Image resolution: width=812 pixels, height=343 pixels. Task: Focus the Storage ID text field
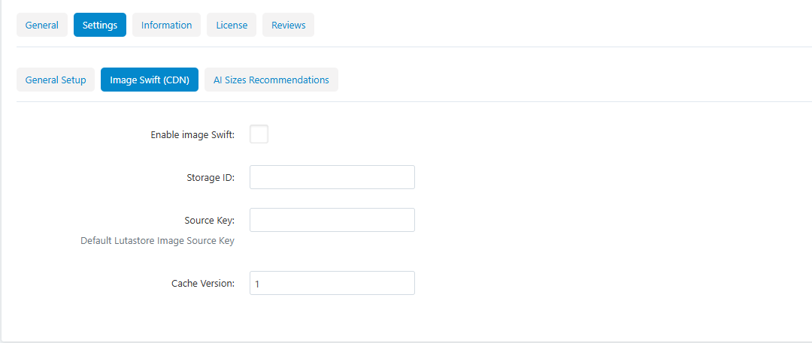coord(332,177)
